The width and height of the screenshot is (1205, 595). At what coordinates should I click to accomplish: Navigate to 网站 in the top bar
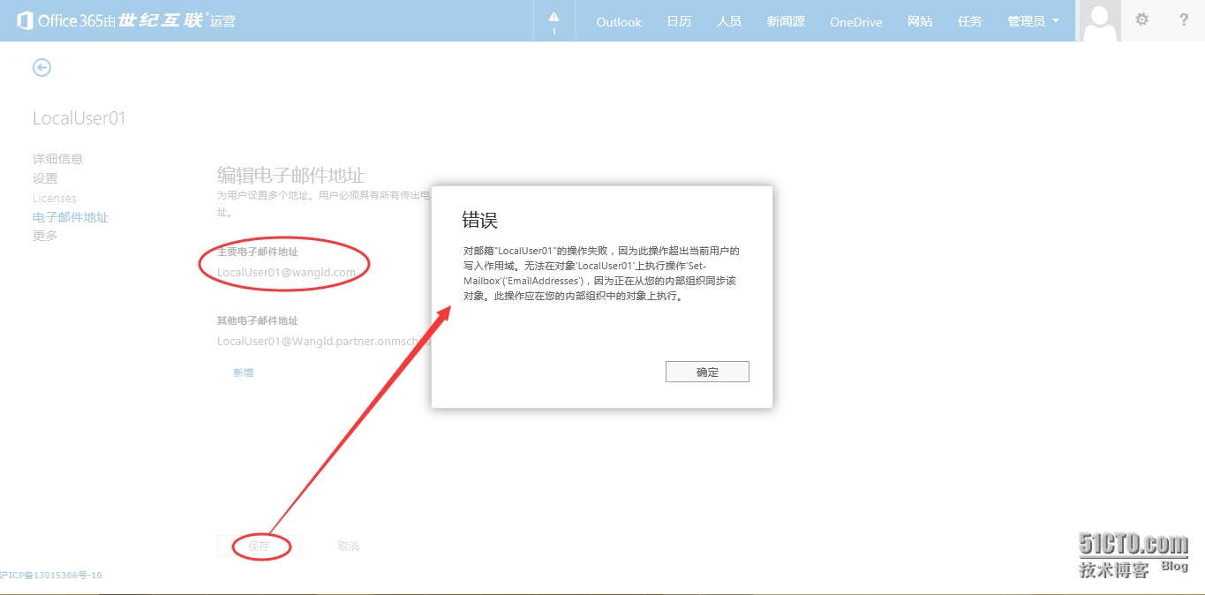tap(920, 21)
